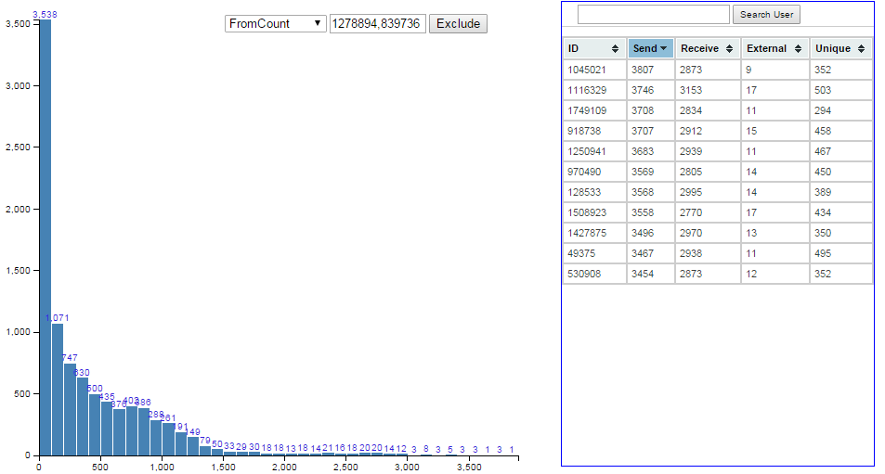This screenshot has height=474, width=885.
Task: Click External value 17 for user 1508923
Action: (750, 212)
